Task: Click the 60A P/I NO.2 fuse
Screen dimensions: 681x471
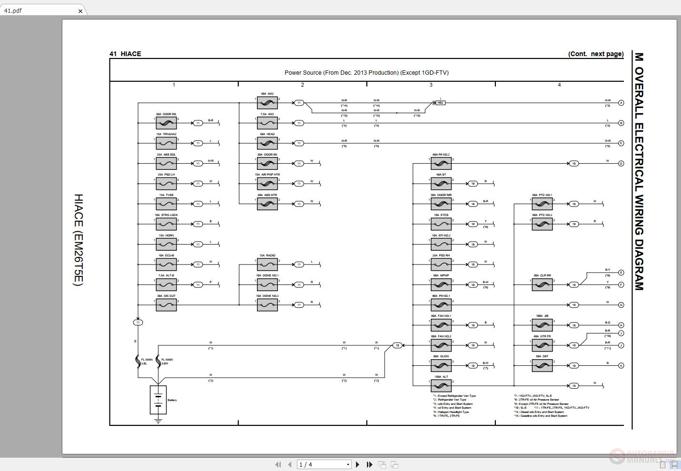Action: [441, 164]
